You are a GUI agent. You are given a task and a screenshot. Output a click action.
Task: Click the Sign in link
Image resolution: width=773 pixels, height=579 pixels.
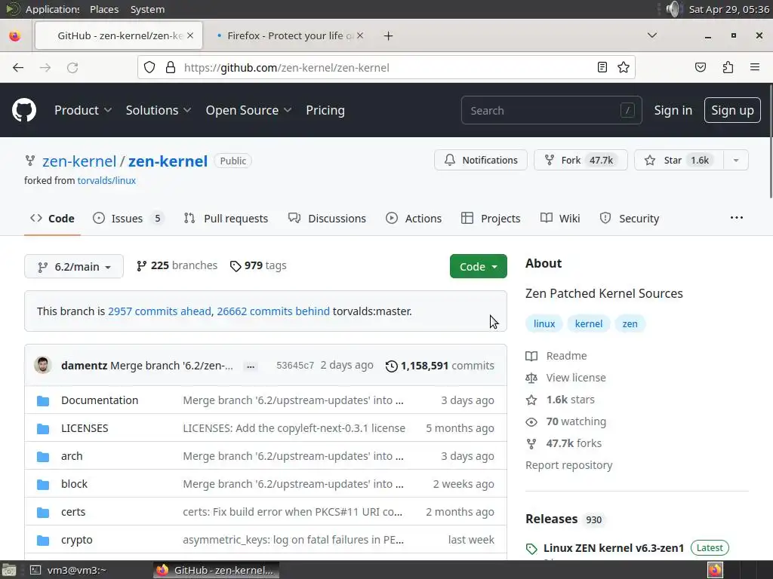pyautogui.click(x=673, y=110)
